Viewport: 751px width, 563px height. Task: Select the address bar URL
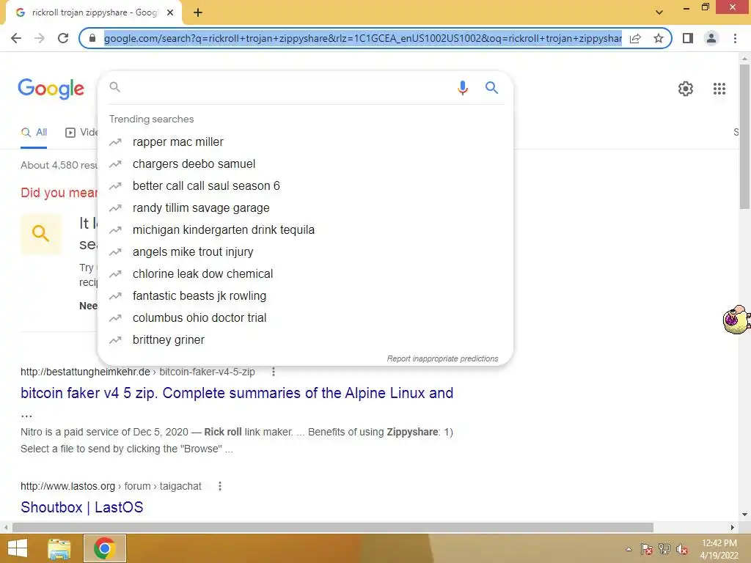point(362,38)
